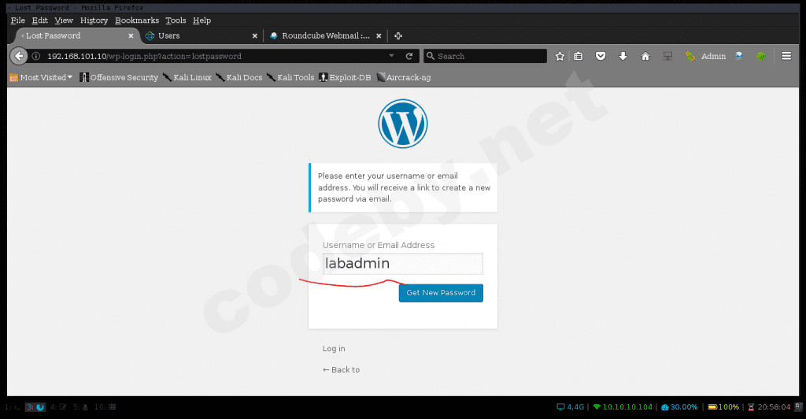This screenshot has width=806, height=419.
Task: Click the Get New Password button
Action: coord(441,293)
